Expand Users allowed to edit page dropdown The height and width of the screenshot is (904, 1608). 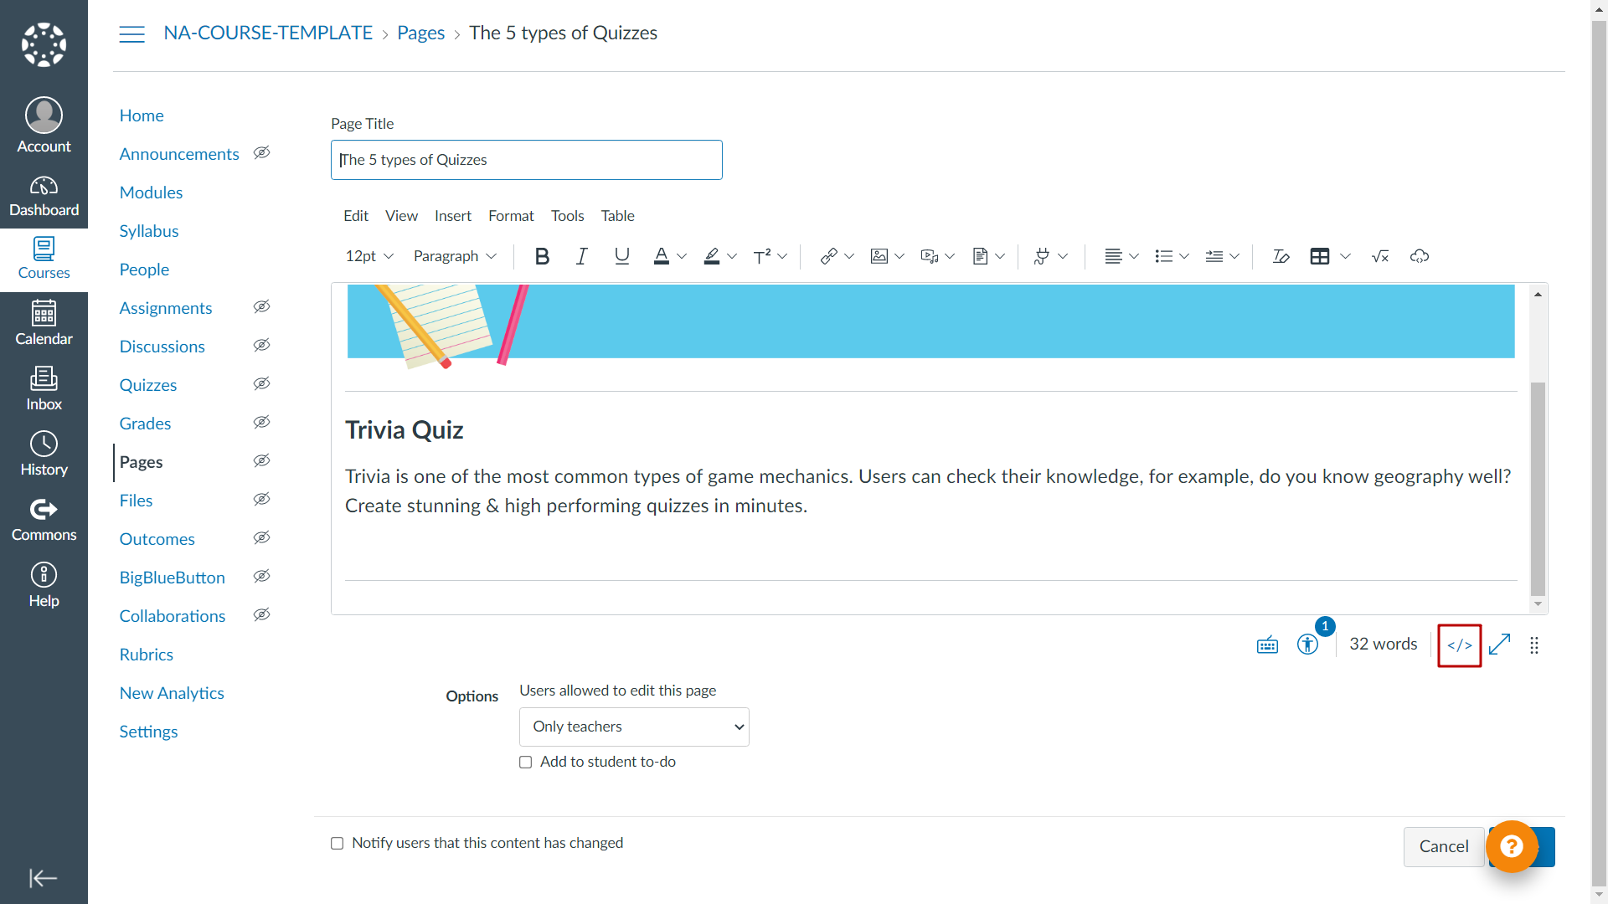[633, 727]
